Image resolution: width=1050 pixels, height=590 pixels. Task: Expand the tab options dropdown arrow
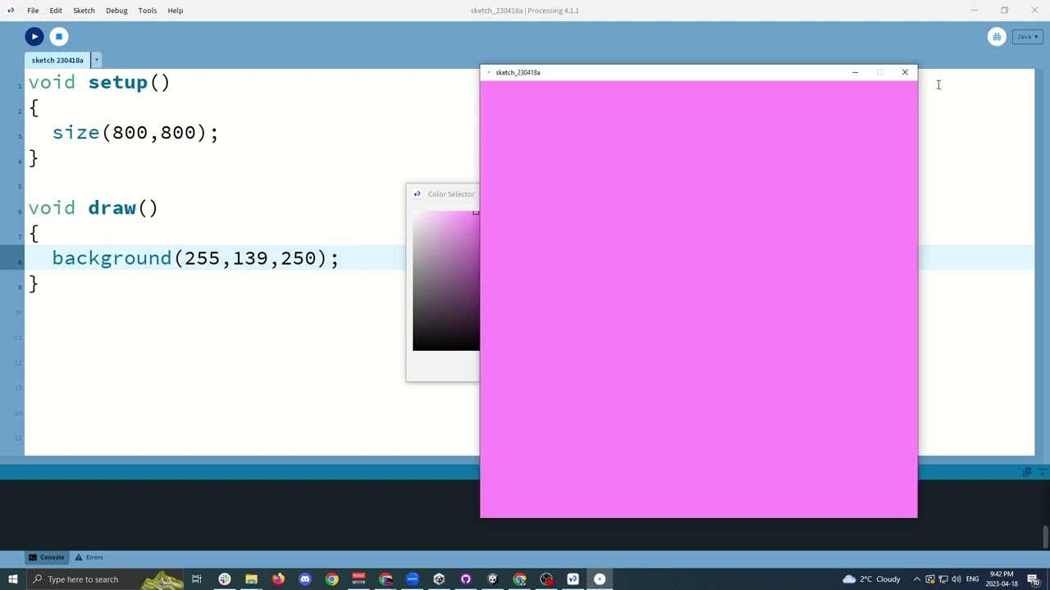[x=96, y=60]
